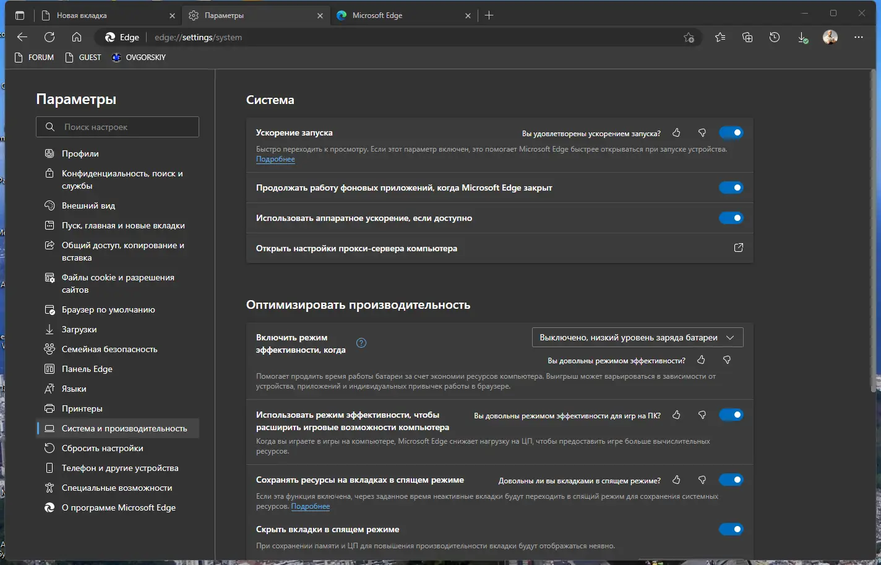Open Браузер по умолчанию section

(118, 309)
